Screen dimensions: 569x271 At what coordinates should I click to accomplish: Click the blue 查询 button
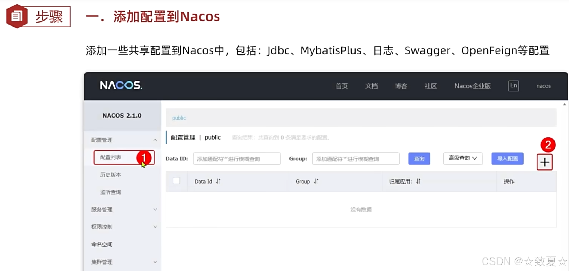[x=419, y=158]
